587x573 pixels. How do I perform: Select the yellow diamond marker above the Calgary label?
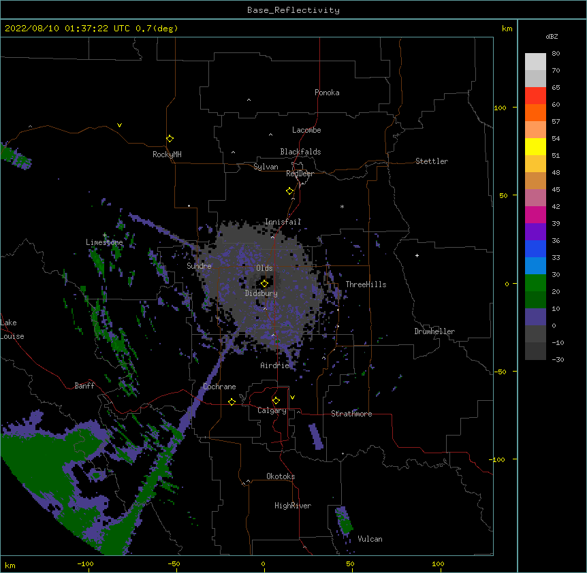(x=276, y=401)
